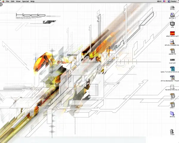Select the LAND1 document icon

(172, 105)
